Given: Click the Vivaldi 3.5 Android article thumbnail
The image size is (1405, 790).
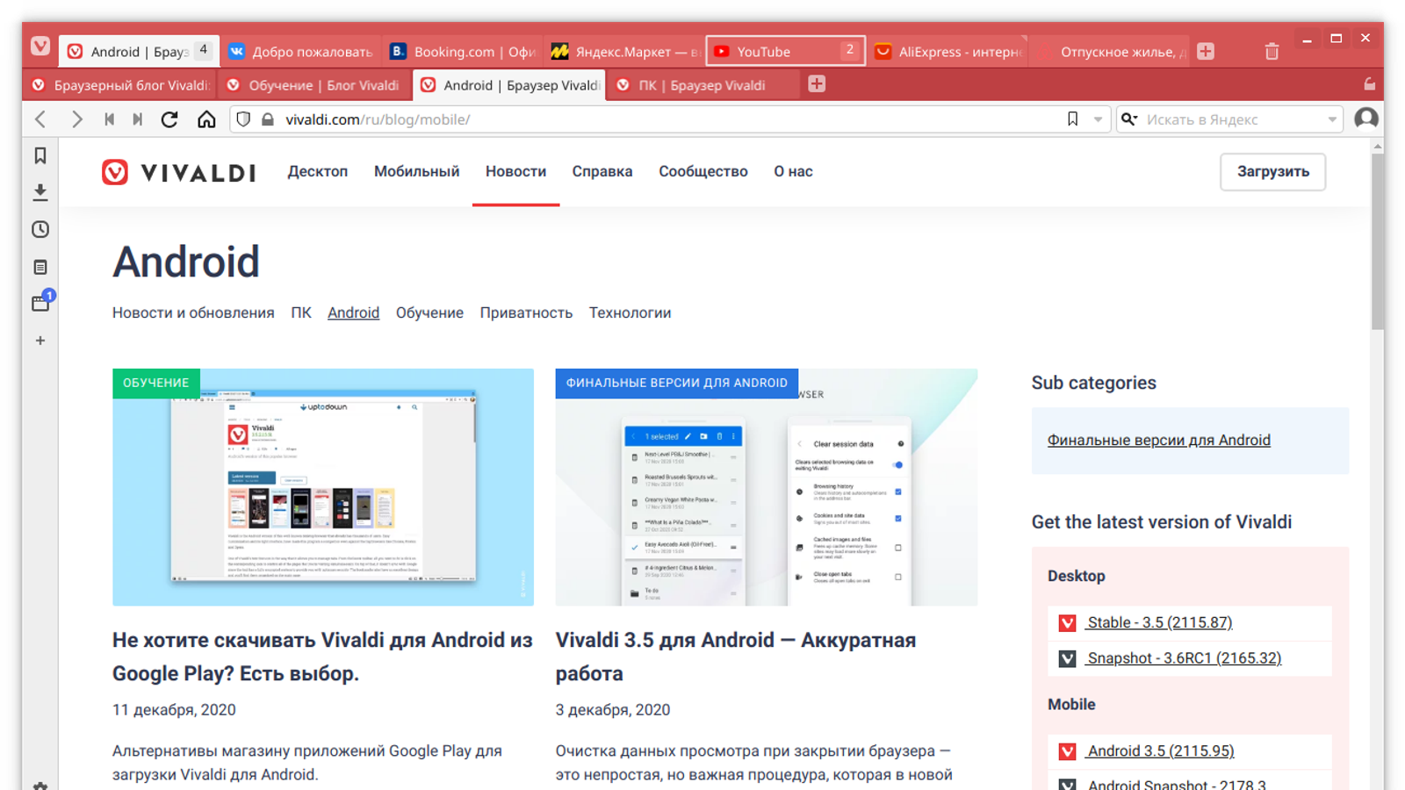Looking at the screenshot, I should (767, 487).
